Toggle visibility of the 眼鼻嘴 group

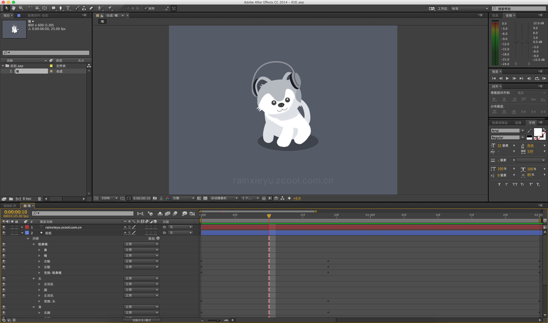click(4, 244)
